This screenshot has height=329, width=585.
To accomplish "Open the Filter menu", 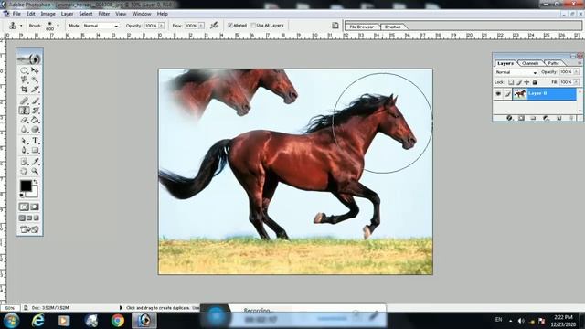I will tap(104, 14).
